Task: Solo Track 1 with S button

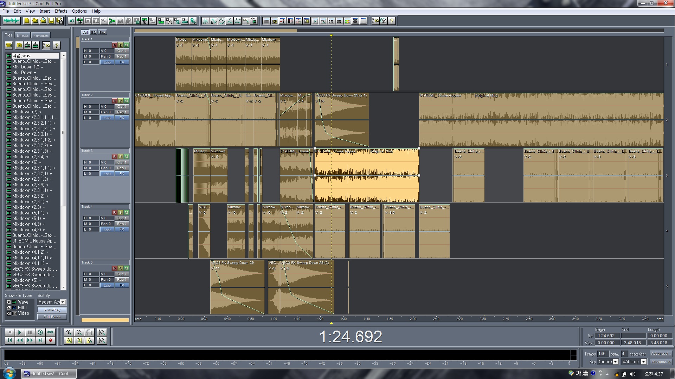Action: click(x=120, y=45)
